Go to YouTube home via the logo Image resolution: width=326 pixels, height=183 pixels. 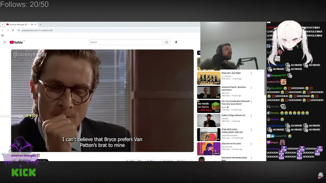click(x=16, y=42)
